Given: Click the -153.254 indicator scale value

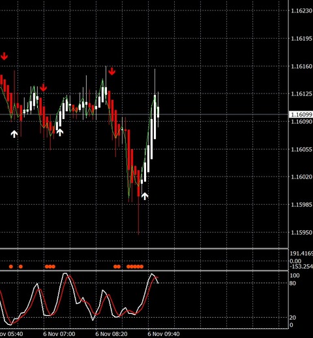Looking at the screenshot, I should [x=301, y=266].
